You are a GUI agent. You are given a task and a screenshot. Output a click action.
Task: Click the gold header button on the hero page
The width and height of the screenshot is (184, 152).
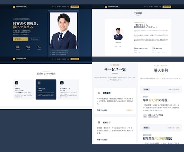75,7
